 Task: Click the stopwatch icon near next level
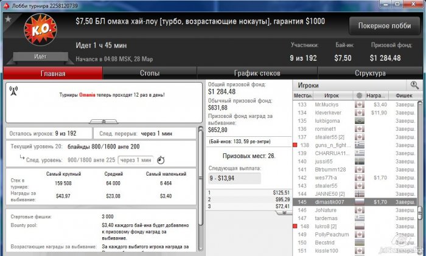pyautogui.click(x=161, y=160)
